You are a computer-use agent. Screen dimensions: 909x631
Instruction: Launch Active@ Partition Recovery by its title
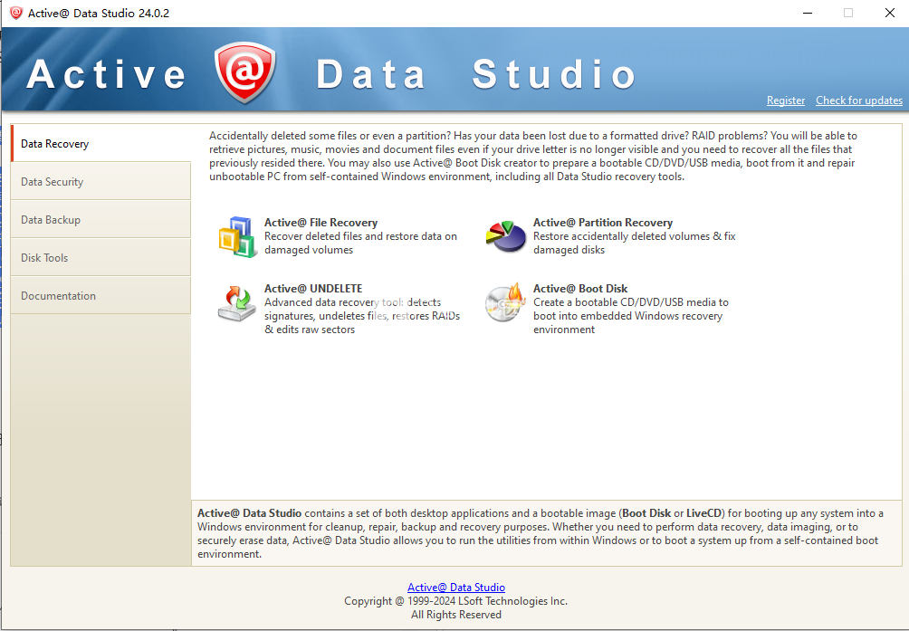(603, 223)
